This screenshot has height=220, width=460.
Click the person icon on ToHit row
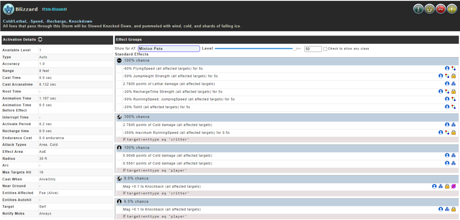tap(447, 107)
